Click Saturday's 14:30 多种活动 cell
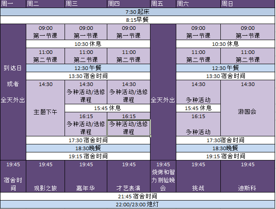The image size is (276, 209). click(x=199, y=92)
